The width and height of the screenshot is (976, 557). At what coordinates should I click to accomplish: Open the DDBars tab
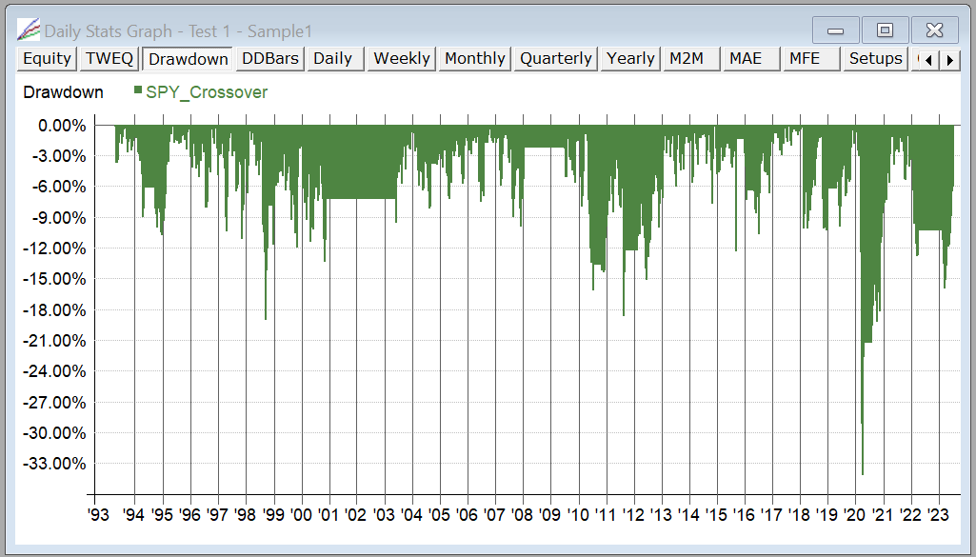(270, 59)
